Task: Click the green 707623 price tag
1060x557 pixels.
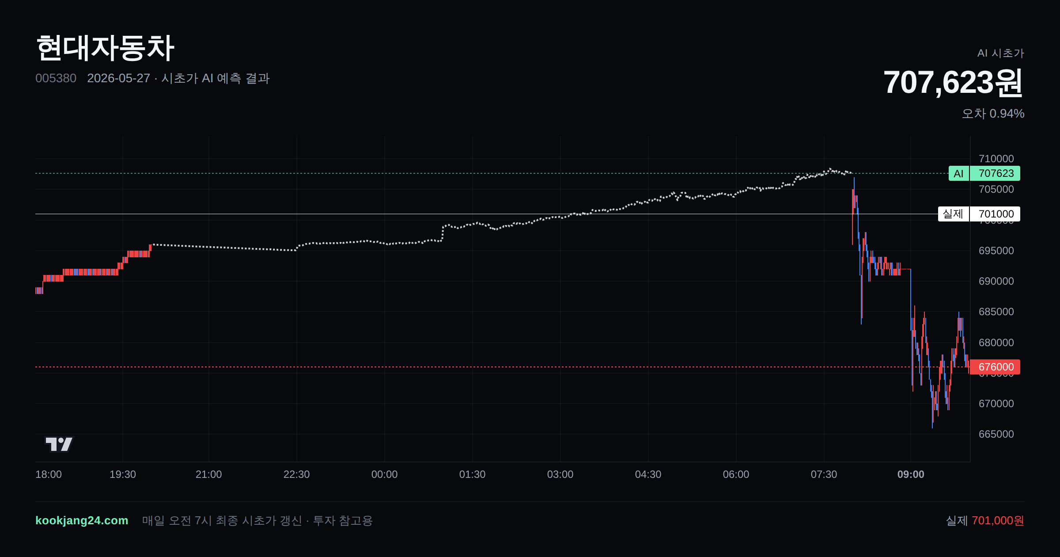Action: pos(995,173)
